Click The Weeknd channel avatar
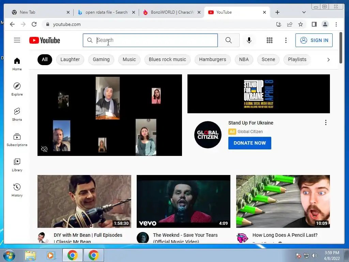 click(x=143, y=238)
